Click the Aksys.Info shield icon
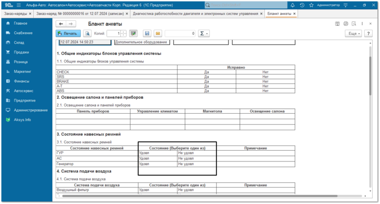Viewport: 380px width, 204px height. pos(8,120)
